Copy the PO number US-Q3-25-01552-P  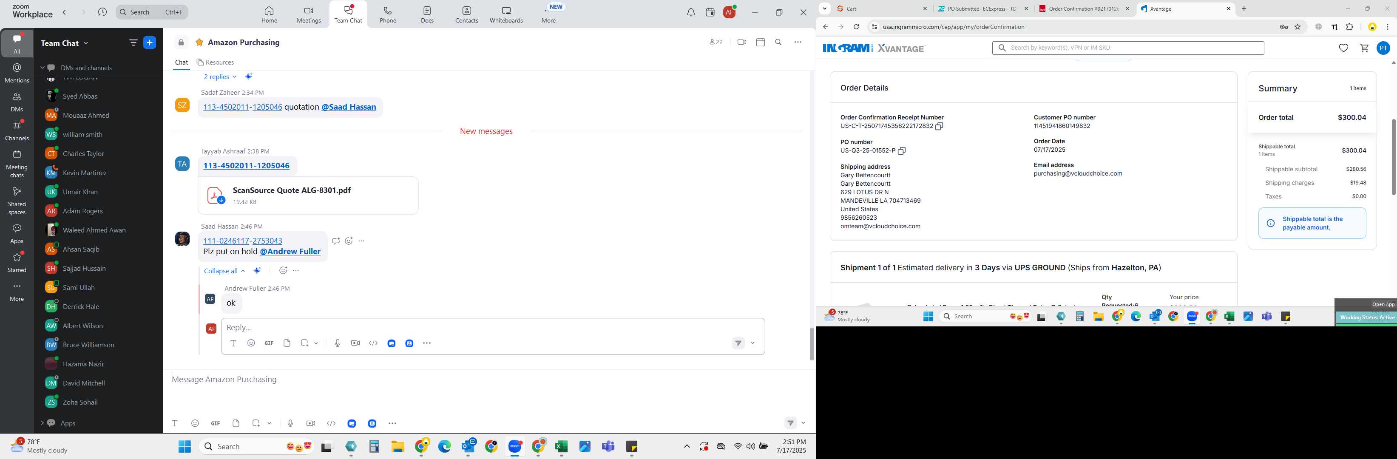point(901,151)
